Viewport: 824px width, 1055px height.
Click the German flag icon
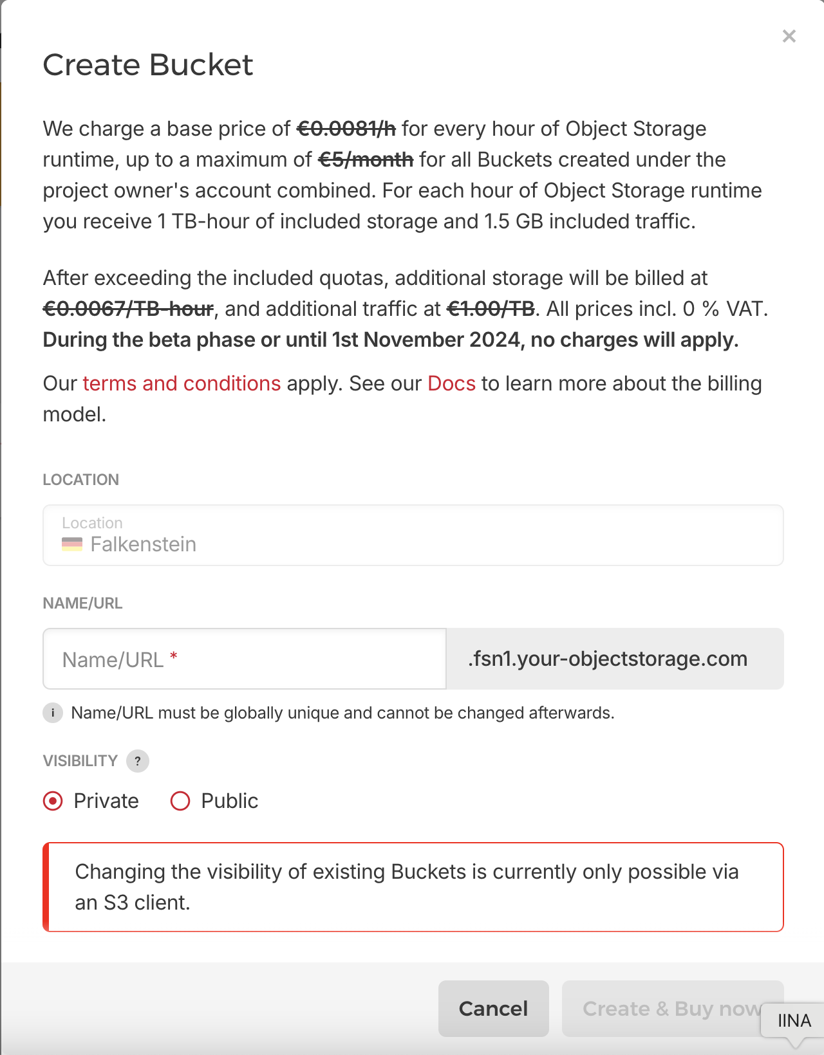click(x=72, y=544)
